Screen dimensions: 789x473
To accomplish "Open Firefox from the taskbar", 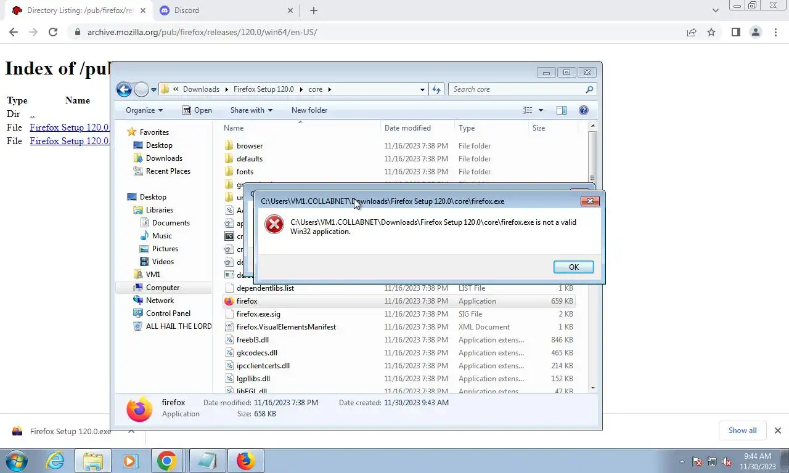I will [245, 461].
